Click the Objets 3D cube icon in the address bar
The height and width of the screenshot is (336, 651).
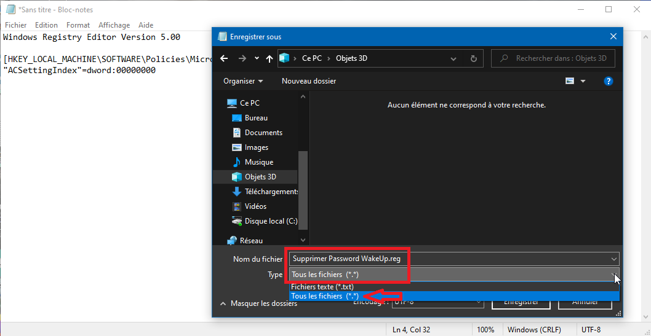coord(284,58)
